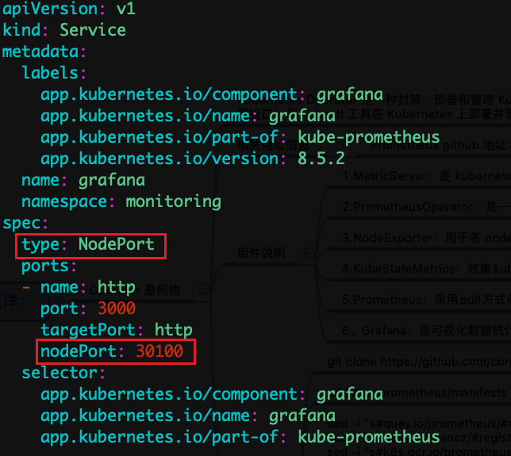Screen dimensions: 511x456
Task: Click the 'Prometheus github 地址' mind-map node
Action: coord(440,145)
